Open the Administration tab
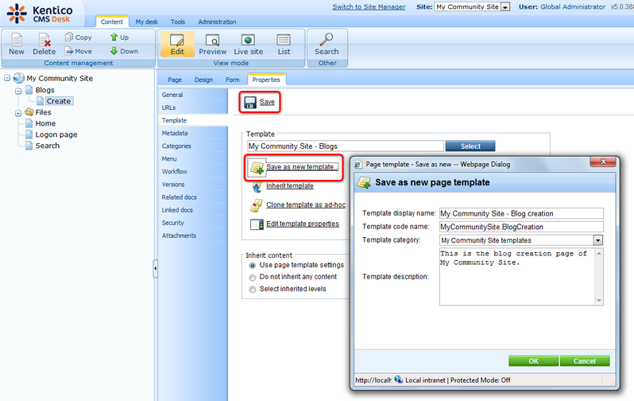 (217, 21)
